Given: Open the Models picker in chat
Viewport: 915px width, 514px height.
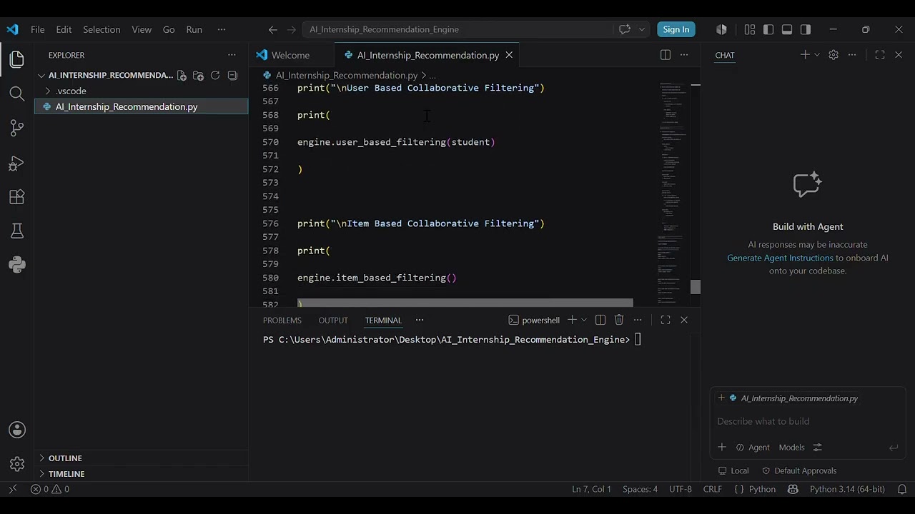Looking at the screenshot, I should pos(791,448).
